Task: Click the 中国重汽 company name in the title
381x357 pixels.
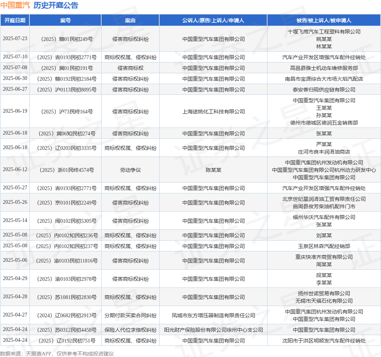Action: pos(15,5)
